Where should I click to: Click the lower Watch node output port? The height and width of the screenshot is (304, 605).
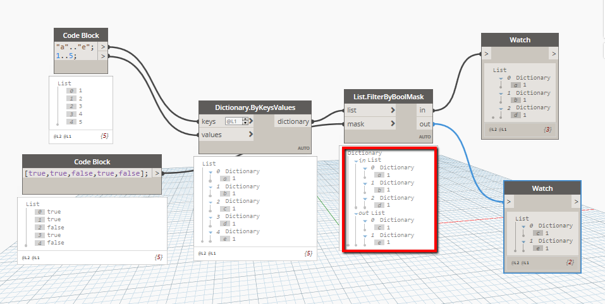(x=576, y=202)
